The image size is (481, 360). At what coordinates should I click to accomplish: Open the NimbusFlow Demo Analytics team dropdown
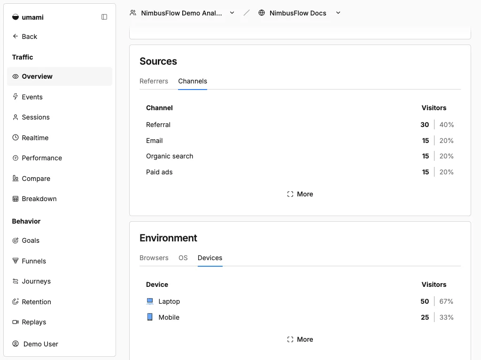(x=182, y=13)
